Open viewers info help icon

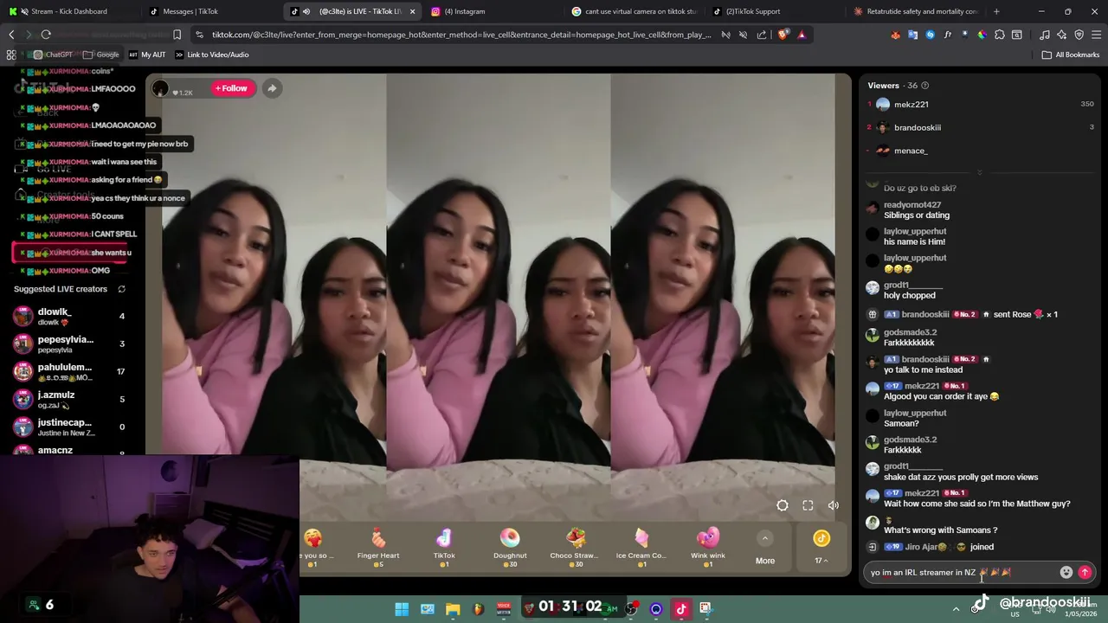[x=925, y=86]
